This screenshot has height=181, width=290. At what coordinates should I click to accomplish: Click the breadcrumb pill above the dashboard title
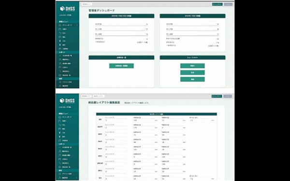[x=87, y=4]
